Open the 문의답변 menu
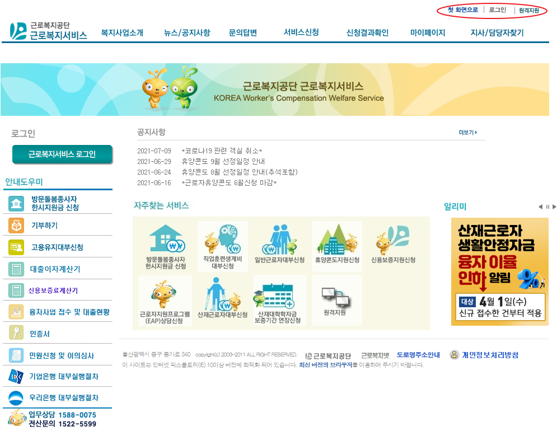The height and width of the screenshot is (441, 557). [243, 32]
